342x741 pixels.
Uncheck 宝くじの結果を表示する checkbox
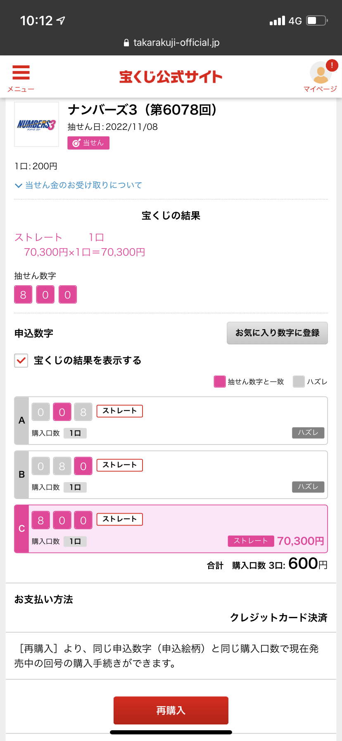click(21, 361)
